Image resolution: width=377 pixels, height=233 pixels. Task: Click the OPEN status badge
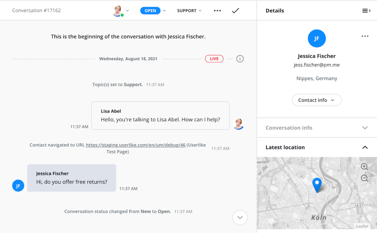click(150, 10)
